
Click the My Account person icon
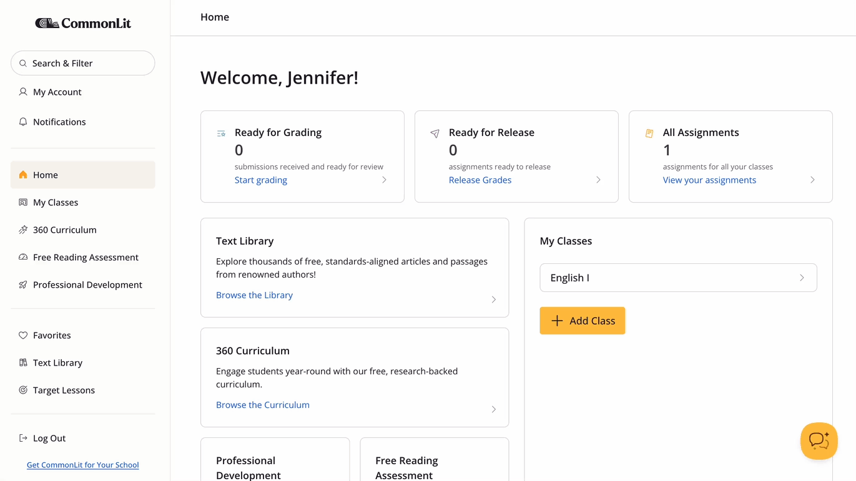[x=23, y=92]
